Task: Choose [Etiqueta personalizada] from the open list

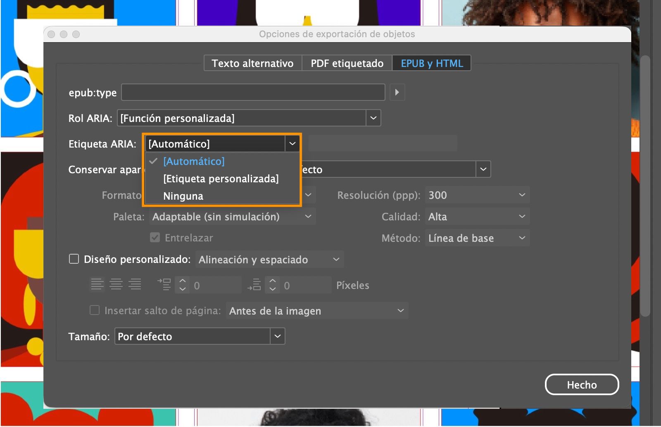Action: coord(221,179)
